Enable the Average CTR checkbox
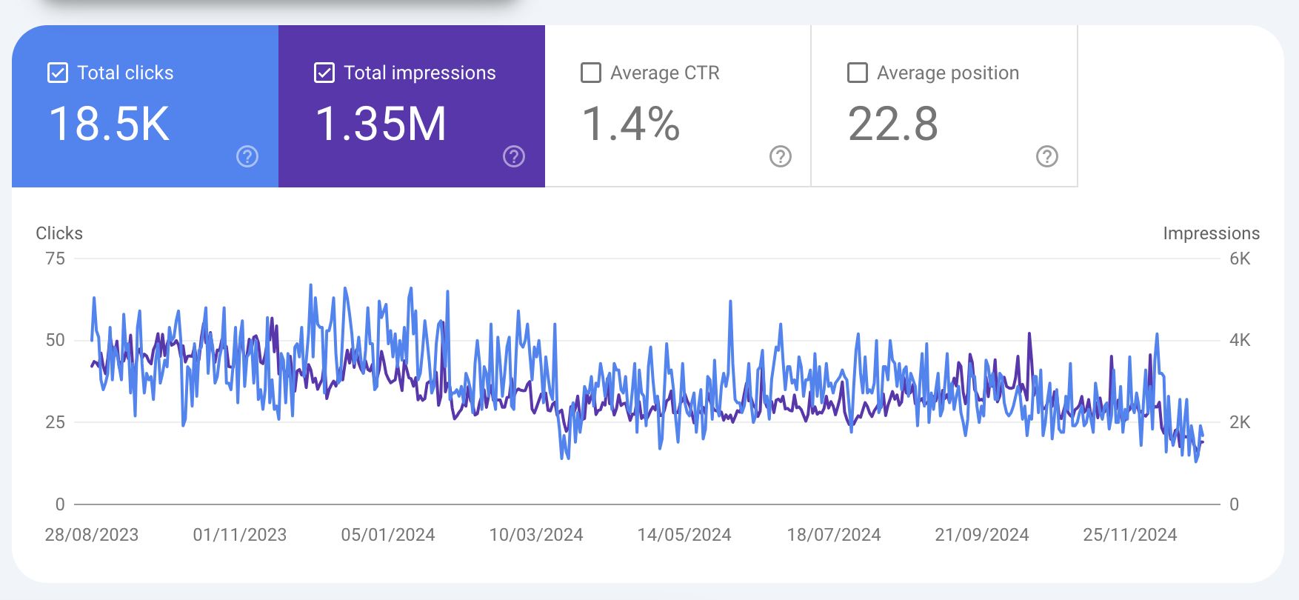 (591, 73)
